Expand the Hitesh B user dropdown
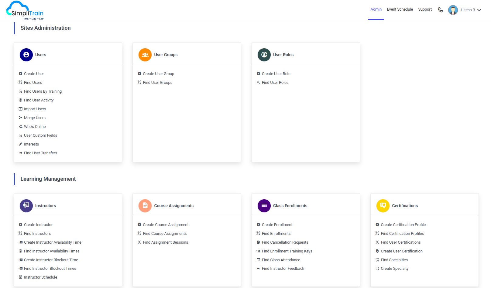491x288 pixels. (479, 10)
